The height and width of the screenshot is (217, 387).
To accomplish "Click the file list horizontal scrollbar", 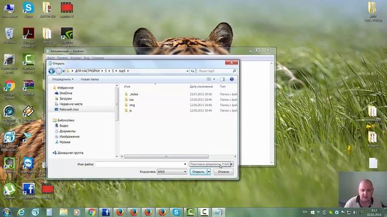I will [x=166, y=157].
